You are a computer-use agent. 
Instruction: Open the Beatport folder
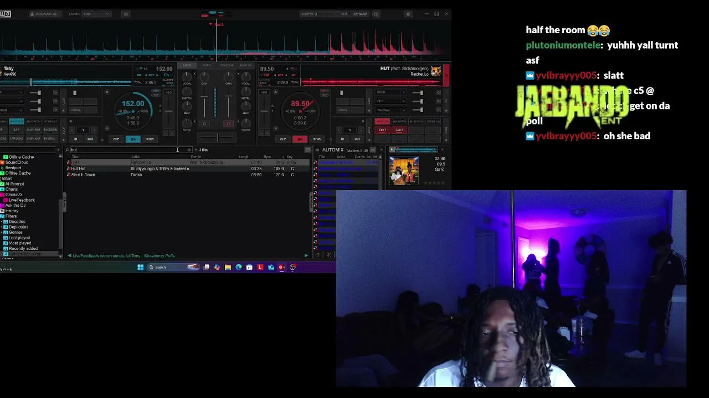coord(13,167)
